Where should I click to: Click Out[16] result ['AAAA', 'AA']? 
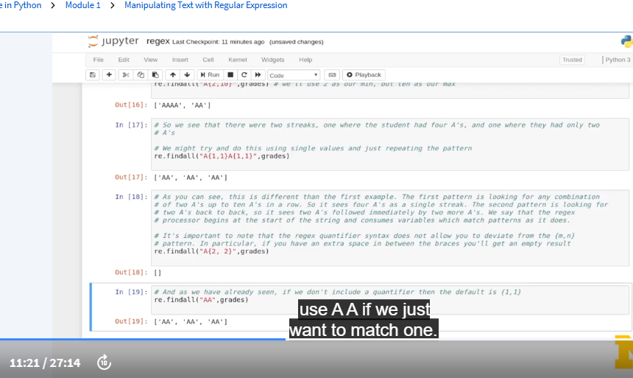click(x=182, y=105)
